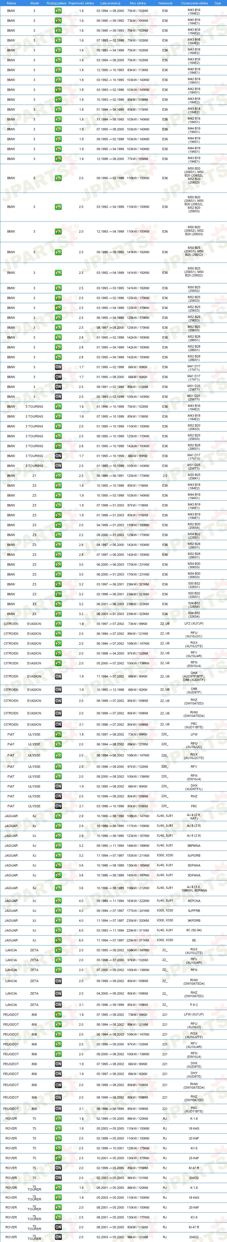The image size is (227, 1242).
Task: Click petrol icon in BMW 3 M40 B16 row
Action: click(x=58, y=21)
